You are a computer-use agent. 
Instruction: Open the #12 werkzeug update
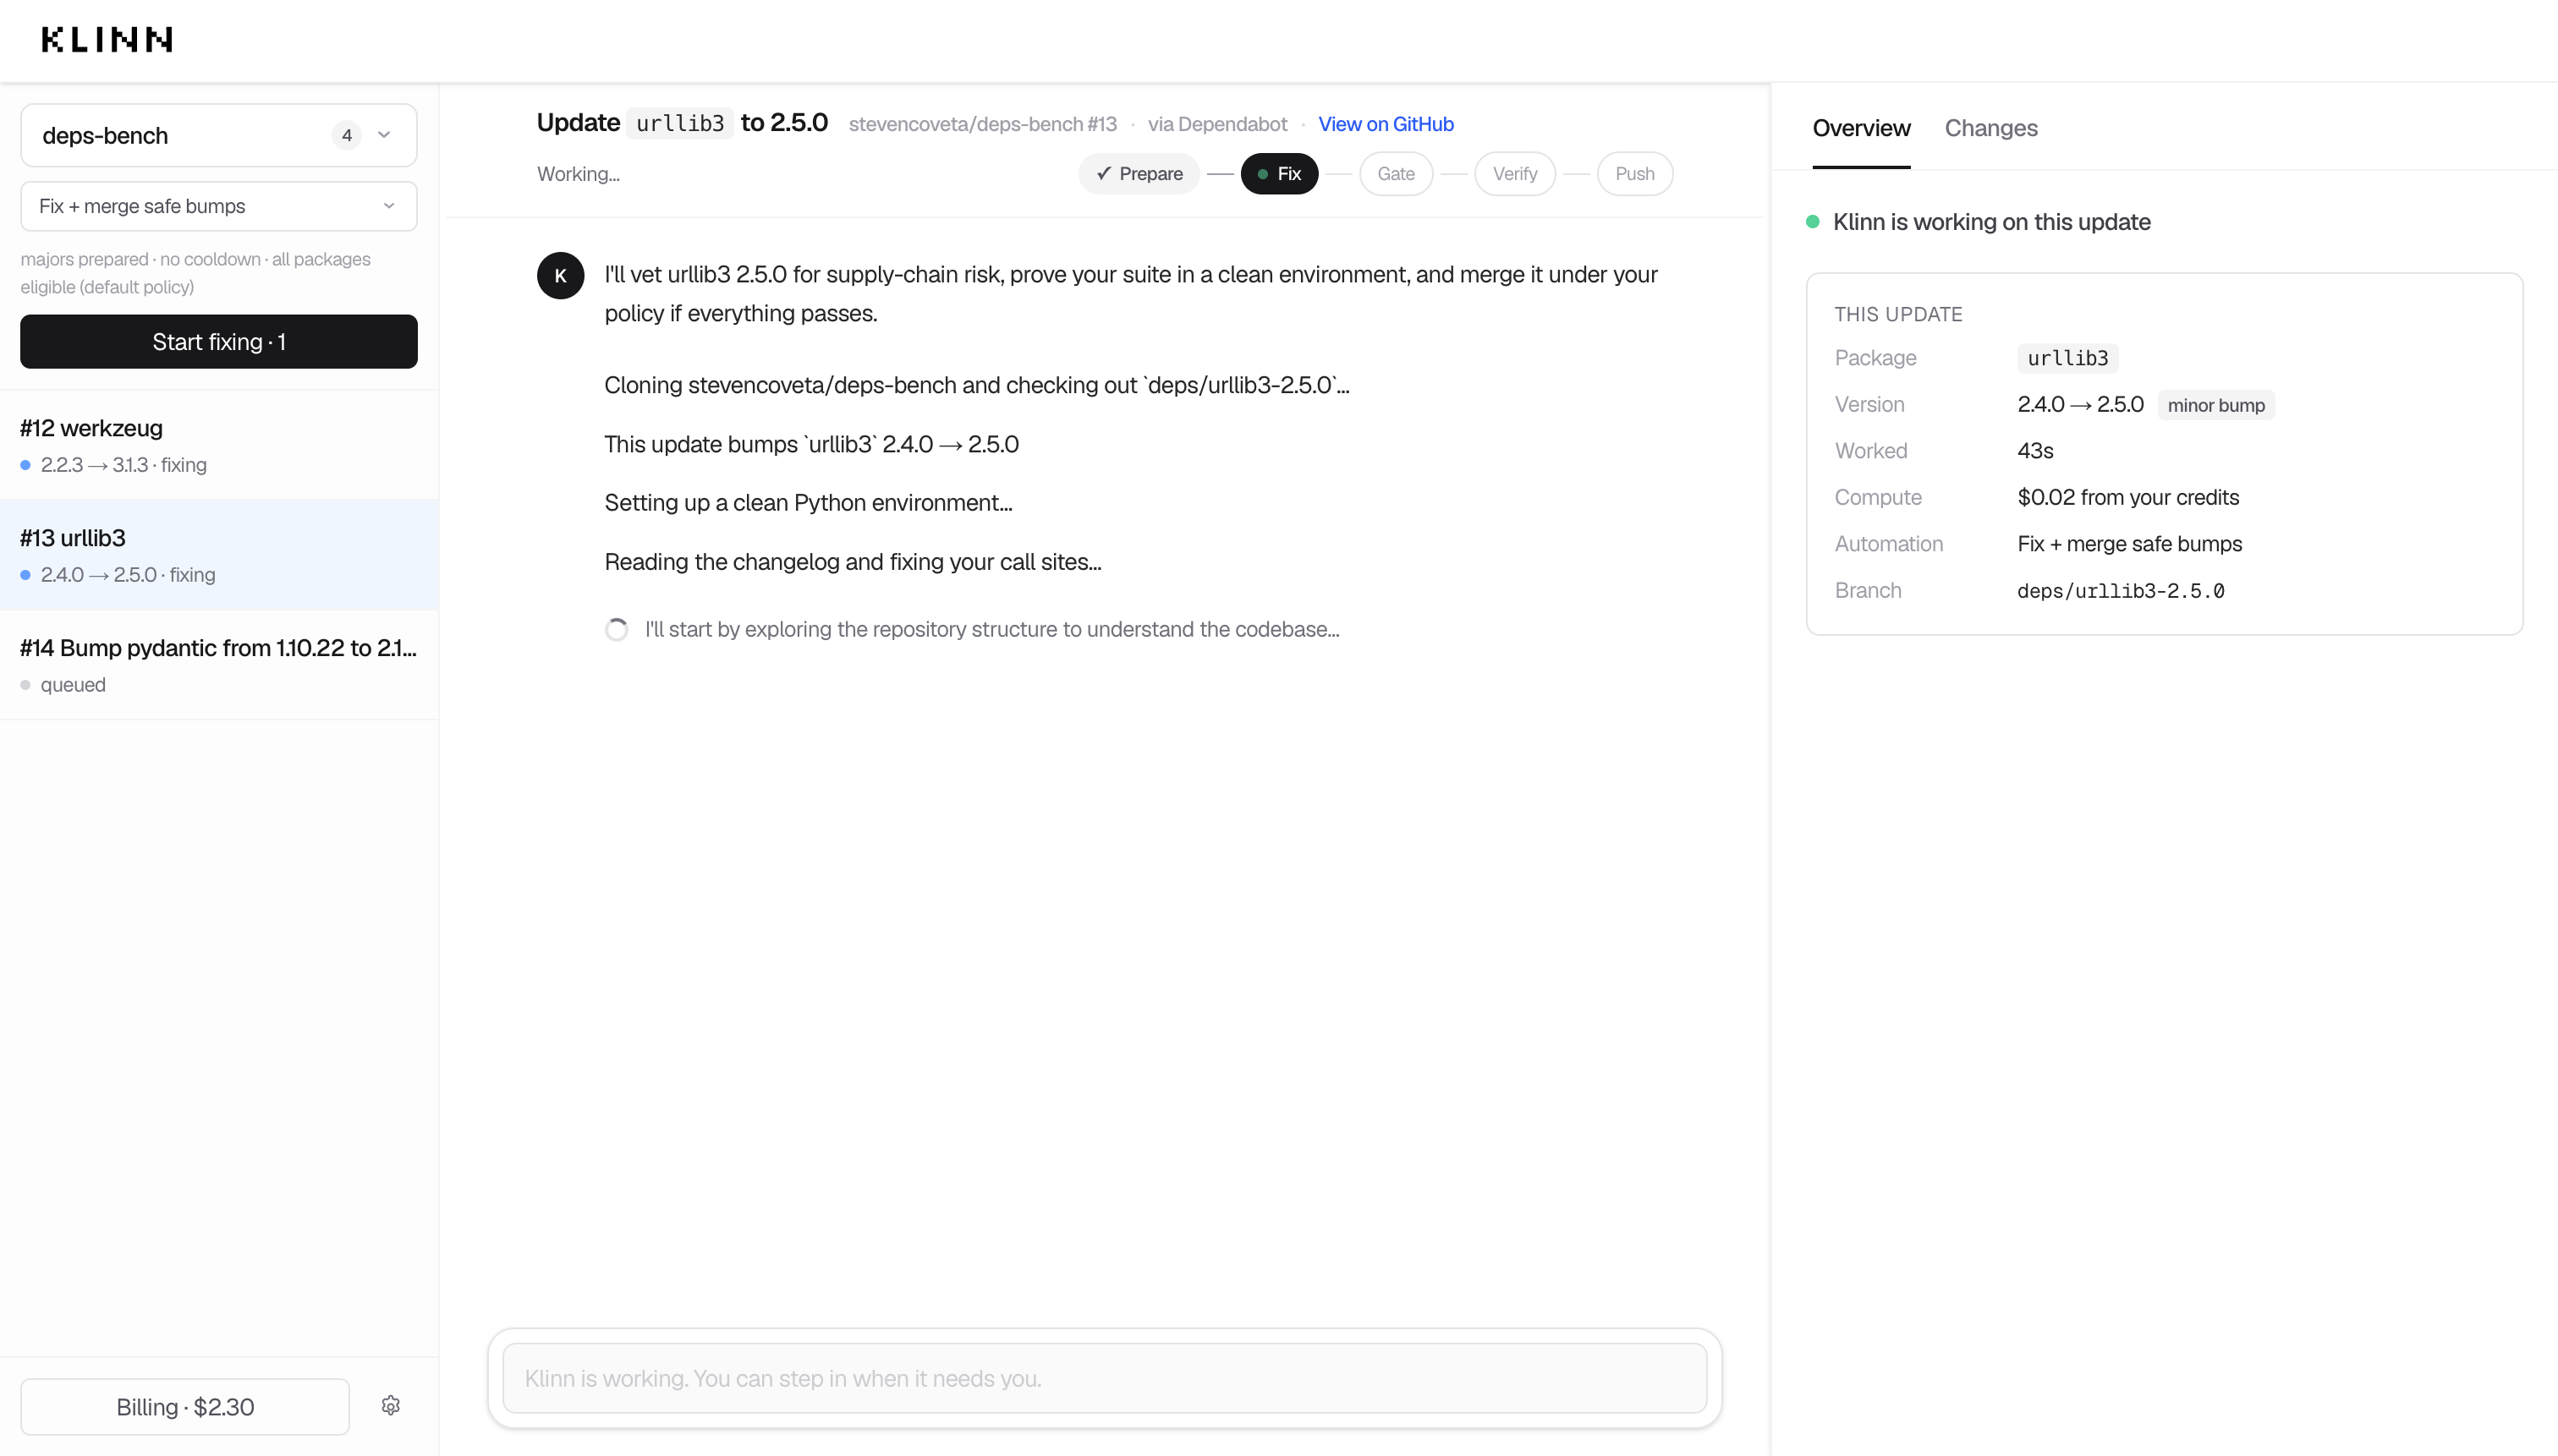pos(219,445)
